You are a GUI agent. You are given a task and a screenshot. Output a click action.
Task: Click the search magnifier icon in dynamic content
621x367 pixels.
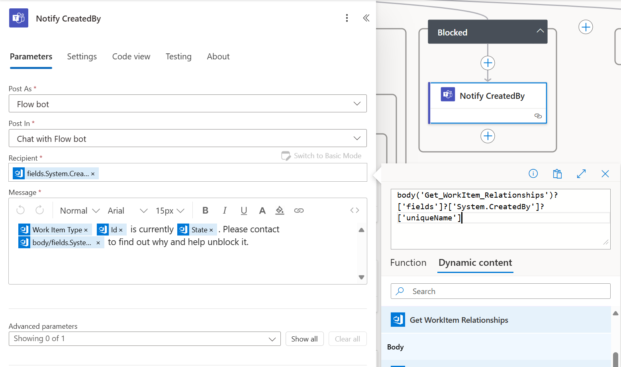(400, 291)
